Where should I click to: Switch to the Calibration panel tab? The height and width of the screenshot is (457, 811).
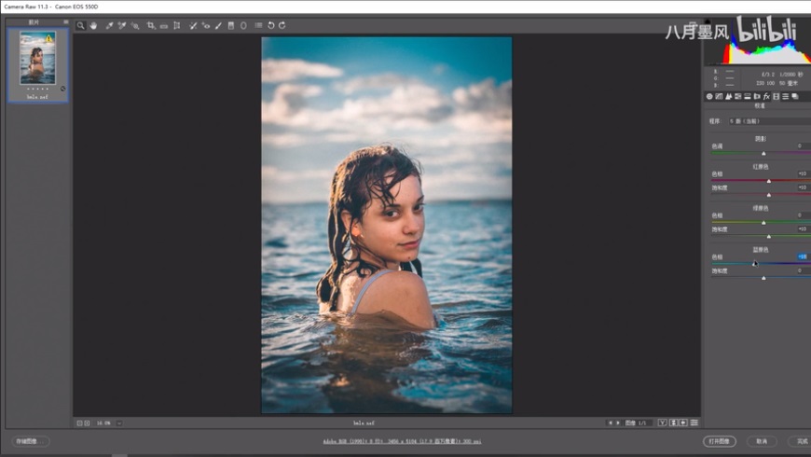[776, 96]
